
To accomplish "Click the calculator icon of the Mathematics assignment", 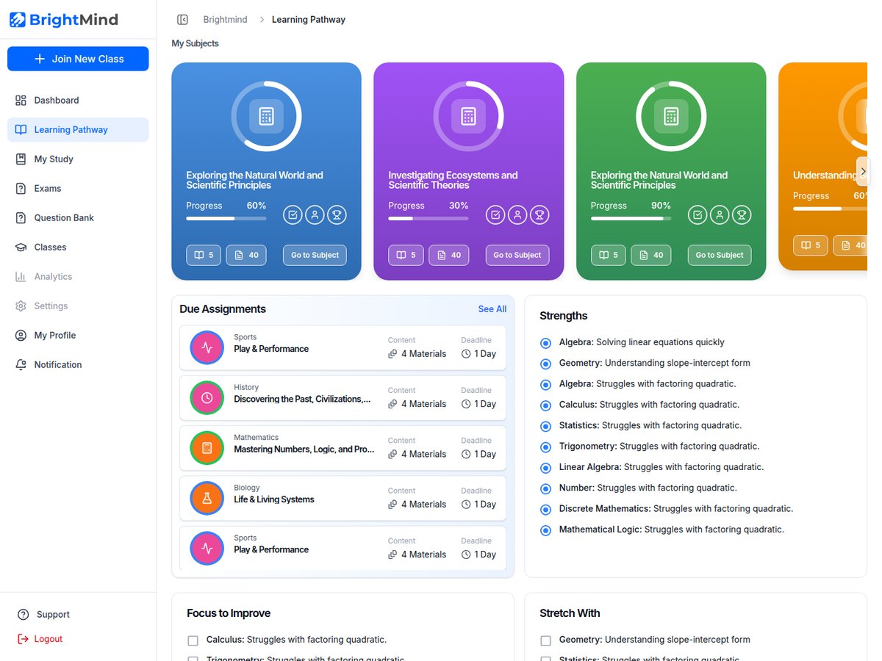I will click(207, 448).
